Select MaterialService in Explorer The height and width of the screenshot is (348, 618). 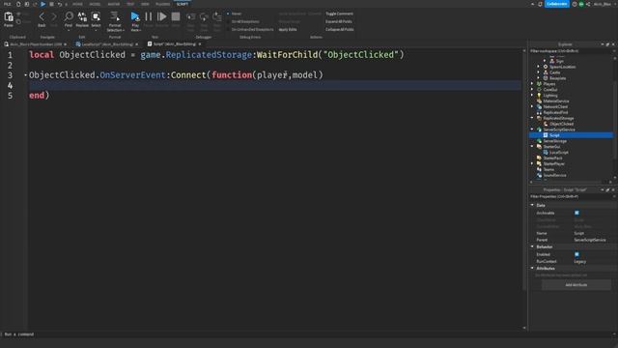click(x=556, y=101)
